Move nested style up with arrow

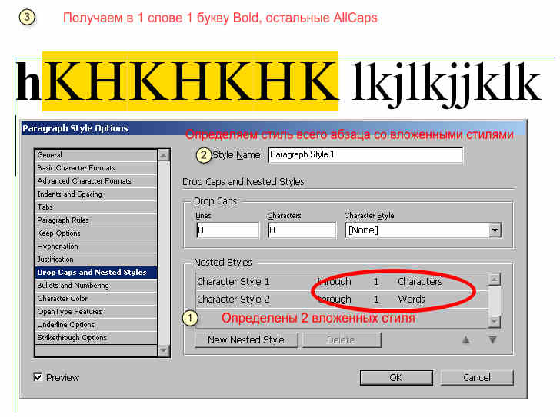465,339
